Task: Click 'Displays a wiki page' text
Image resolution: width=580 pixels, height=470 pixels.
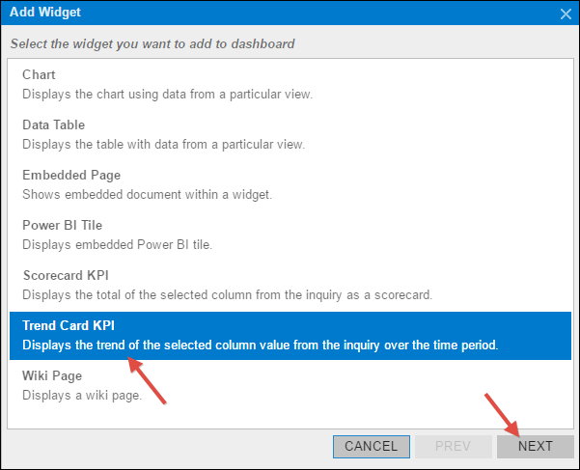Action: pyautogui.click(x=82, y=396)
